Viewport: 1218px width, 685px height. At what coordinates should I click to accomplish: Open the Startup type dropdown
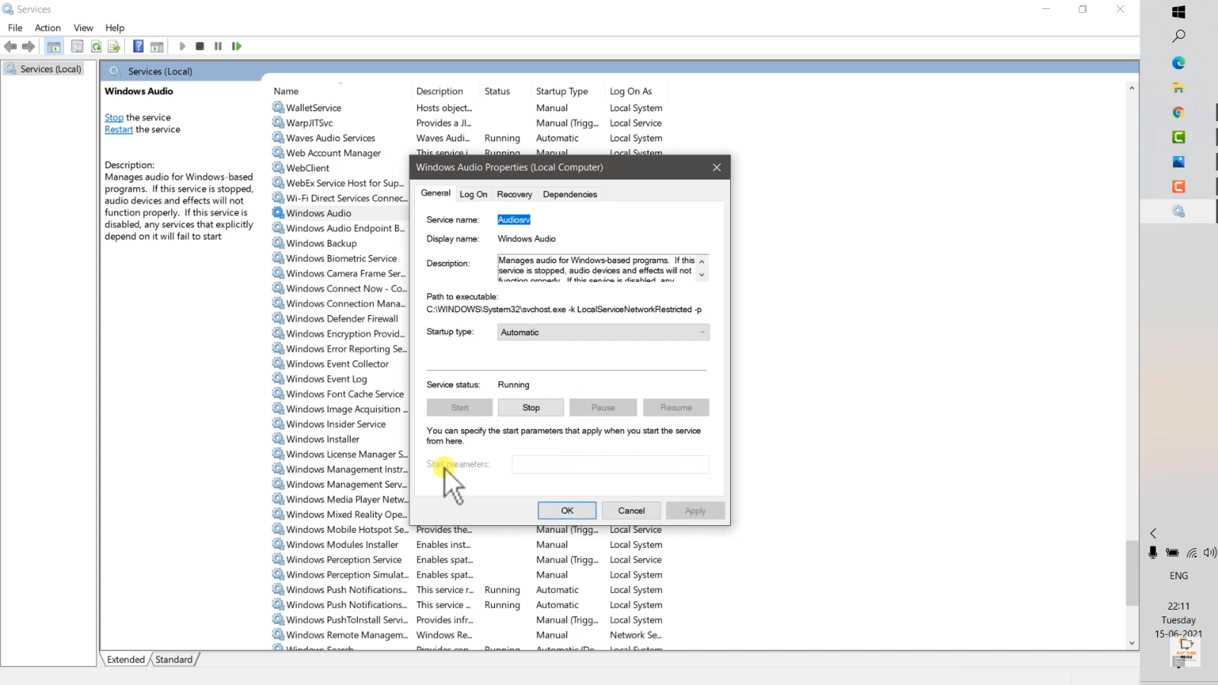click(x=603, y=333)
